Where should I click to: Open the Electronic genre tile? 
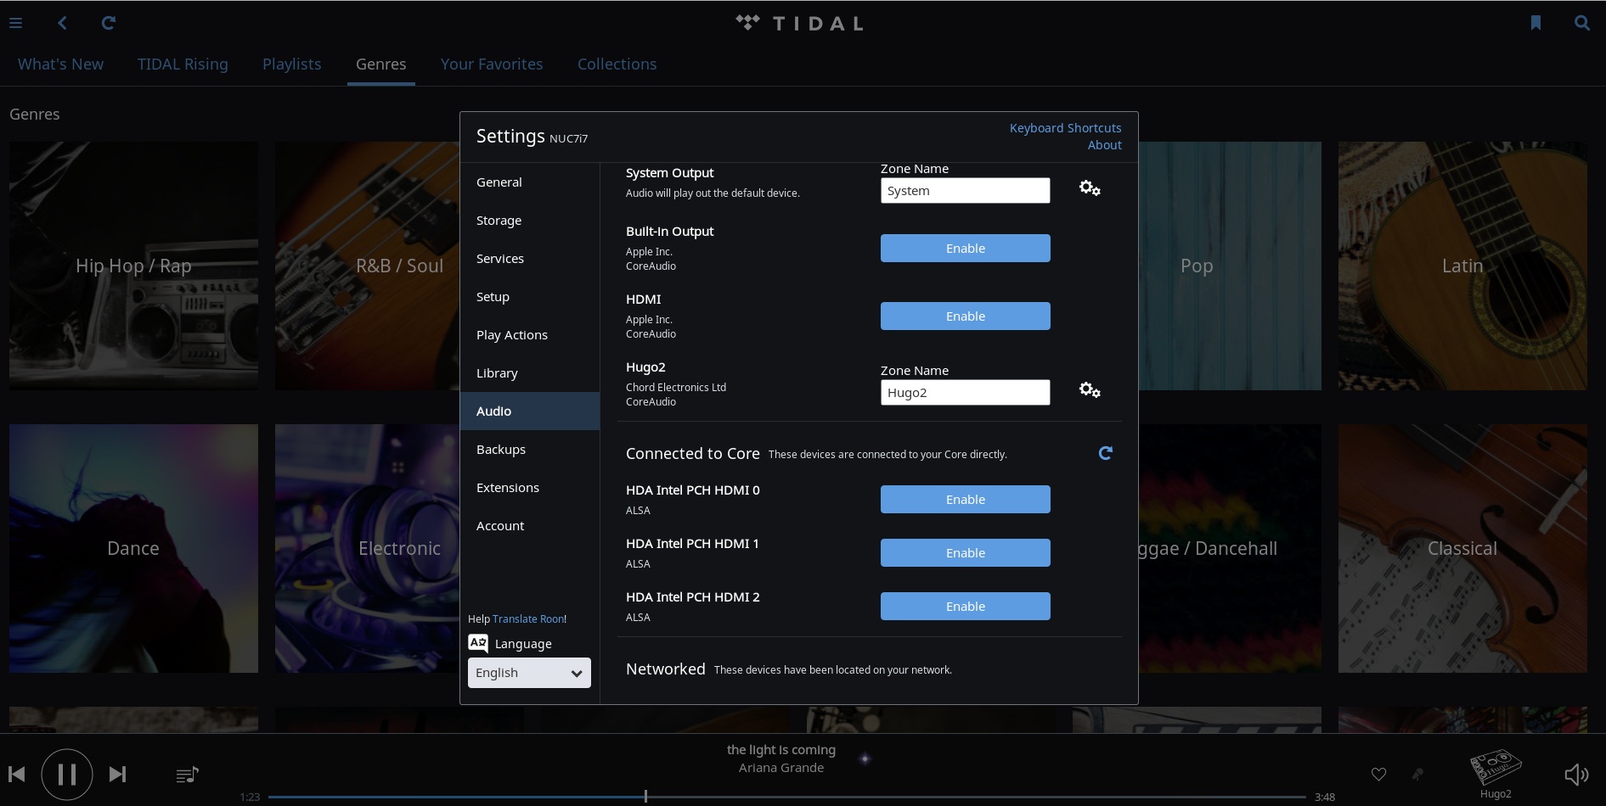pyautogui.click(x=367, y=548)
